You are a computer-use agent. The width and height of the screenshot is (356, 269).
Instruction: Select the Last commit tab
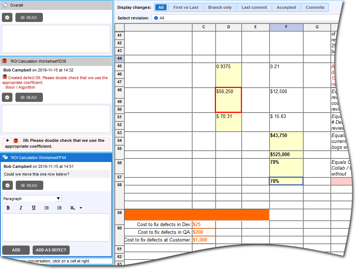(x=254, y=7)
